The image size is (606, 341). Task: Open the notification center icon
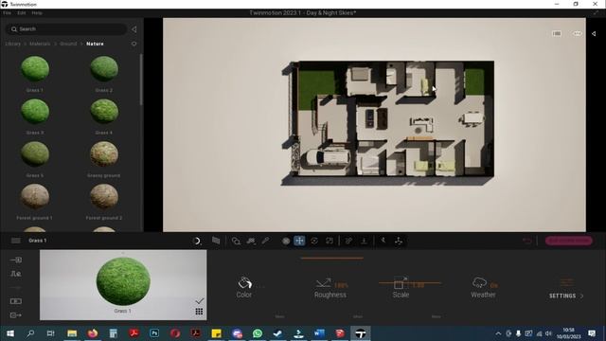592,333
